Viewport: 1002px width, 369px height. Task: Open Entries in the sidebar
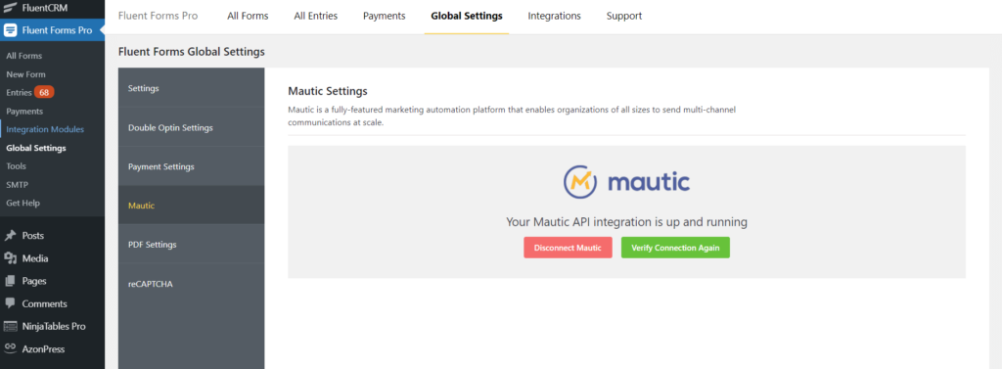(19, 92)
